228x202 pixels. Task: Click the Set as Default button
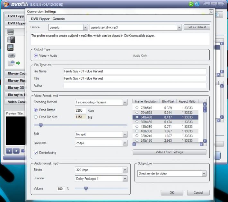click(x=197, y=27)
